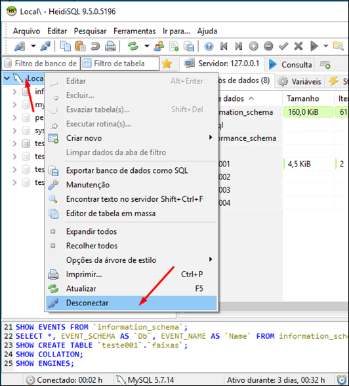Screen dimensions: 349x386
Task: Open the user manager icon
Action: (x=159, y=46)
